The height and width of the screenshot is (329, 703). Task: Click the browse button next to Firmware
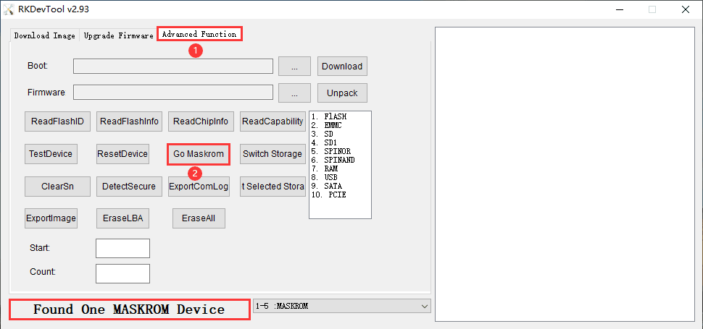coord(294,93)
